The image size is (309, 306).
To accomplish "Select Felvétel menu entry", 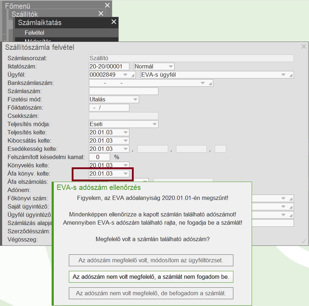I will tap(67, 33).
